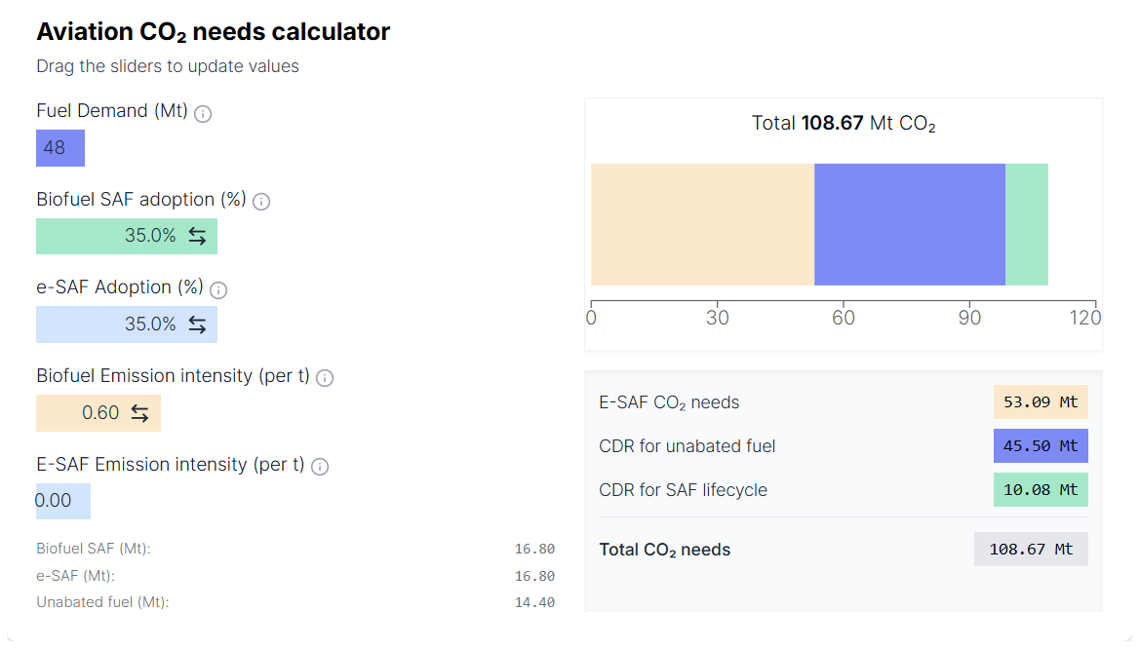The height and width of the screenshot is (648, 1140).
Task: Click arrows icon in e-SAF 35.0% slider
Action: (x=197, y=324)
